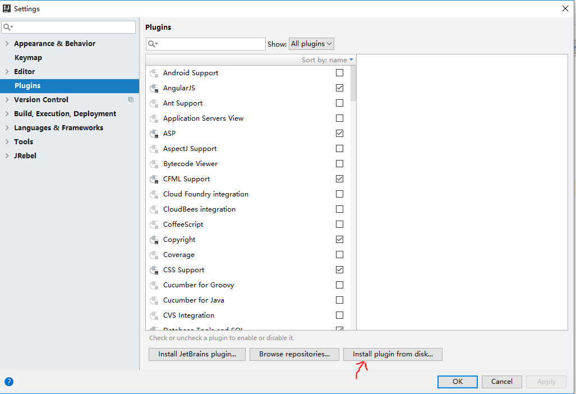Click the ASP plugin icon

(154, 134)
